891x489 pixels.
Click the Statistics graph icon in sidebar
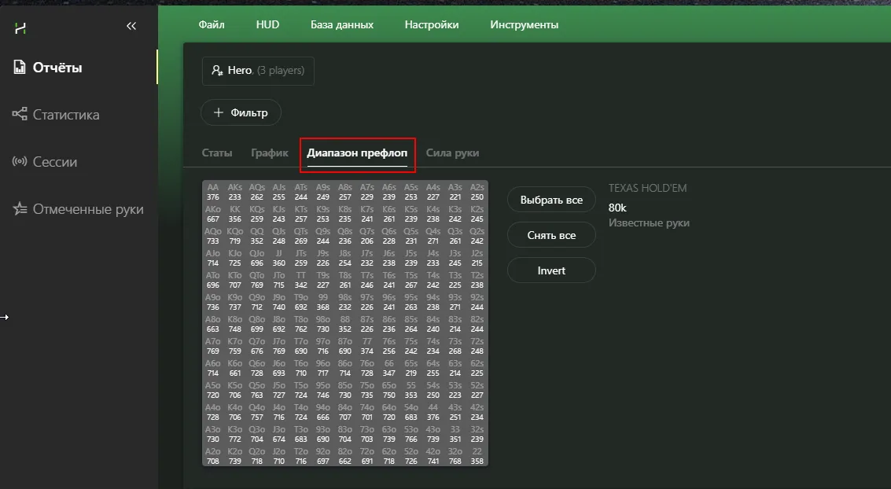[20, 115]
